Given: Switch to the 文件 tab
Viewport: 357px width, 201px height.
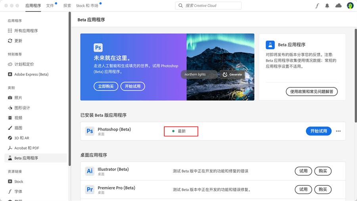Looking at the screenshot, I should click(x=50, y=6).
